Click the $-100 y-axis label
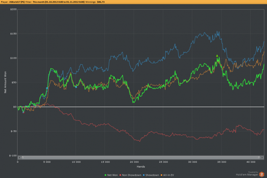The width and height of the screenshot is (267, 178). [13, 156]
